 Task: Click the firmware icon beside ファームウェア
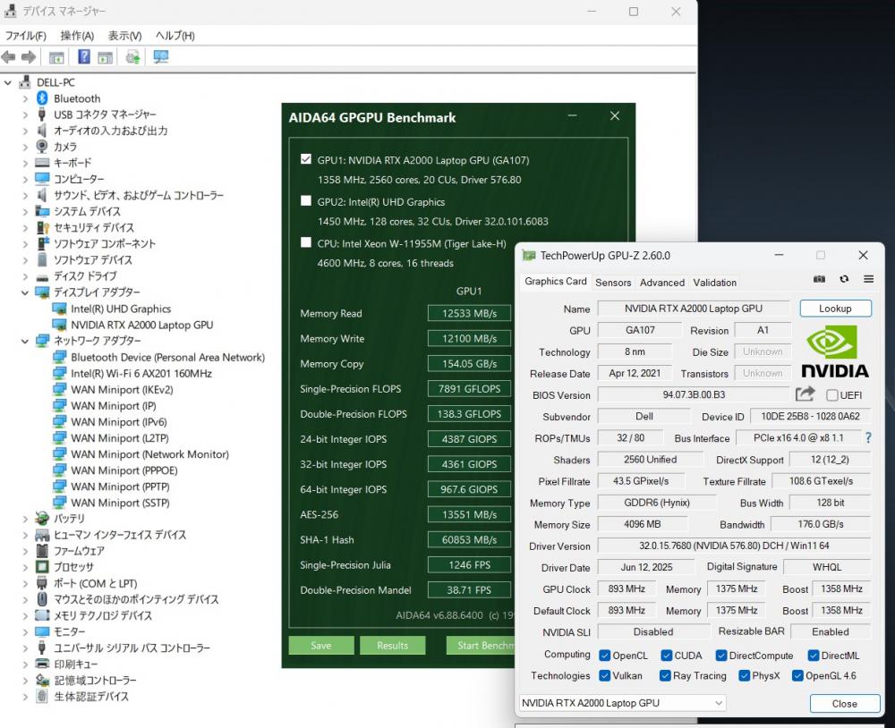[x=42, y=551]
